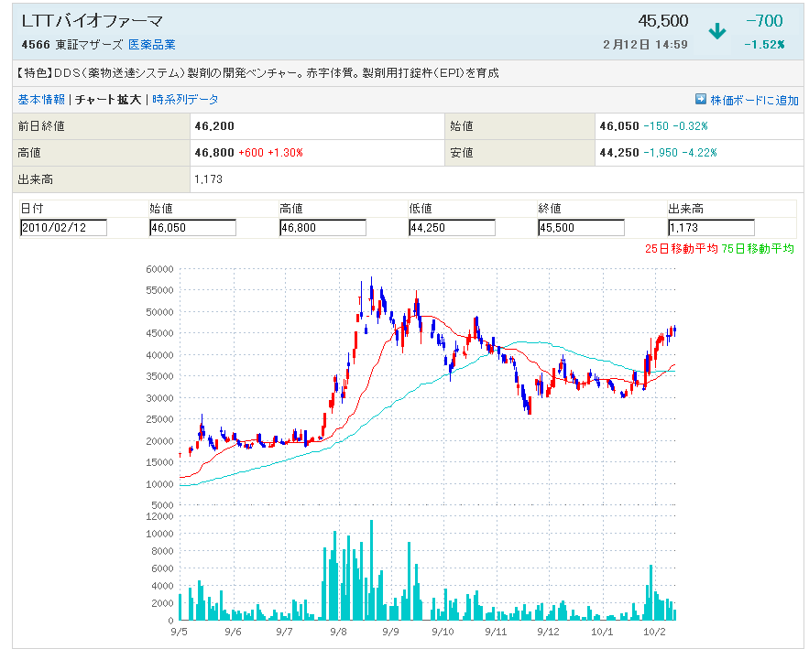Click the 日付 field showing 2010/02/12
809x649 pixels.
point(63,228)
